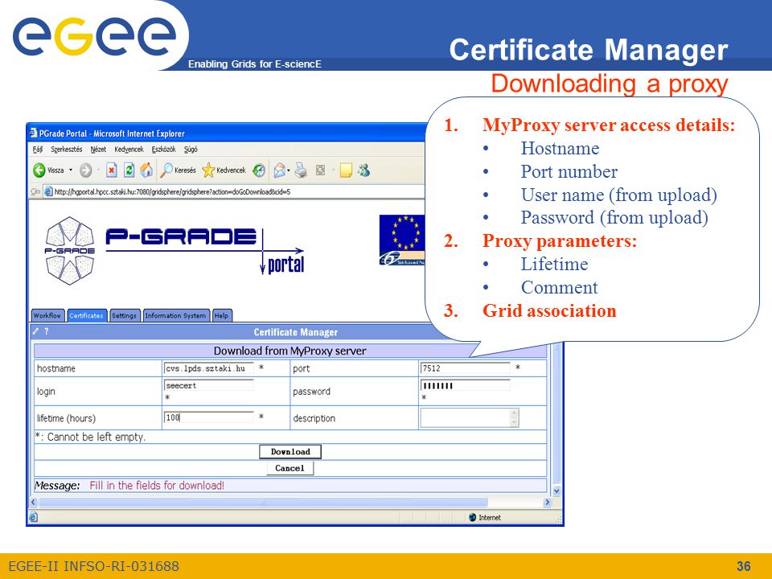Click the description box down arrow
This screenshot has height=579, width=772.
point(515,423)
